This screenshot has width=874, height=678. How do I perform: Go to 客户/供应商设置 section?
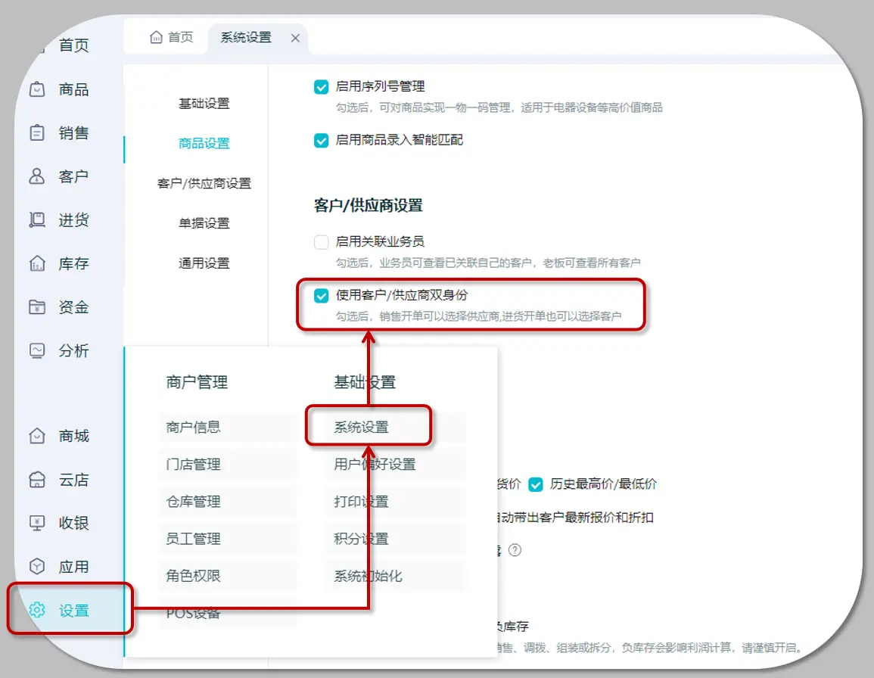(x=204, y=183)
